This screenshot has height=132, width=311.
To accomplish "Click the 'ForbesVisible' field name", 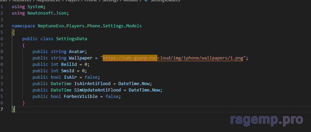I will [80, 97].
